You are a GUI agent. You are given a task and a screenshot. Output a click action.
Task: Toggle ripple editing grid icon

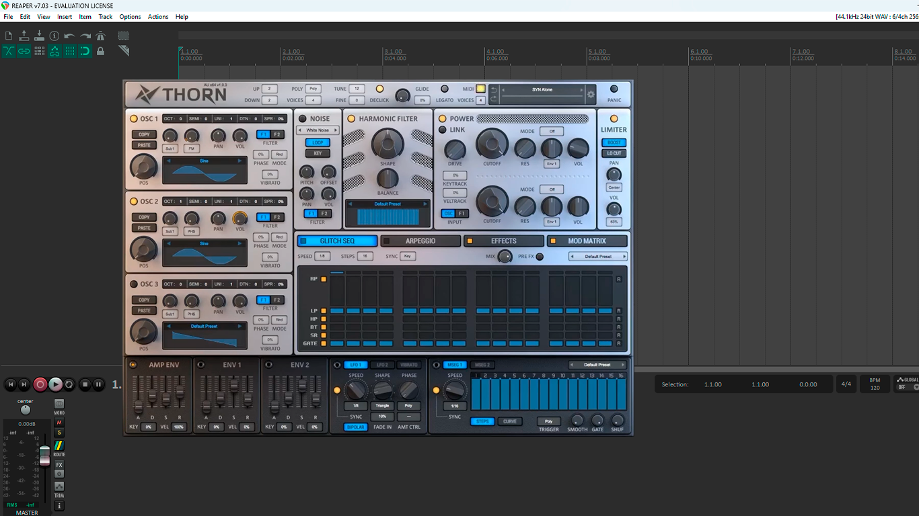39,51
